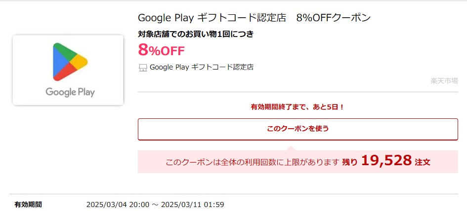
Task: Click the このクーポンを使う button
Action: pyautogui.click(x=298, y=129)
